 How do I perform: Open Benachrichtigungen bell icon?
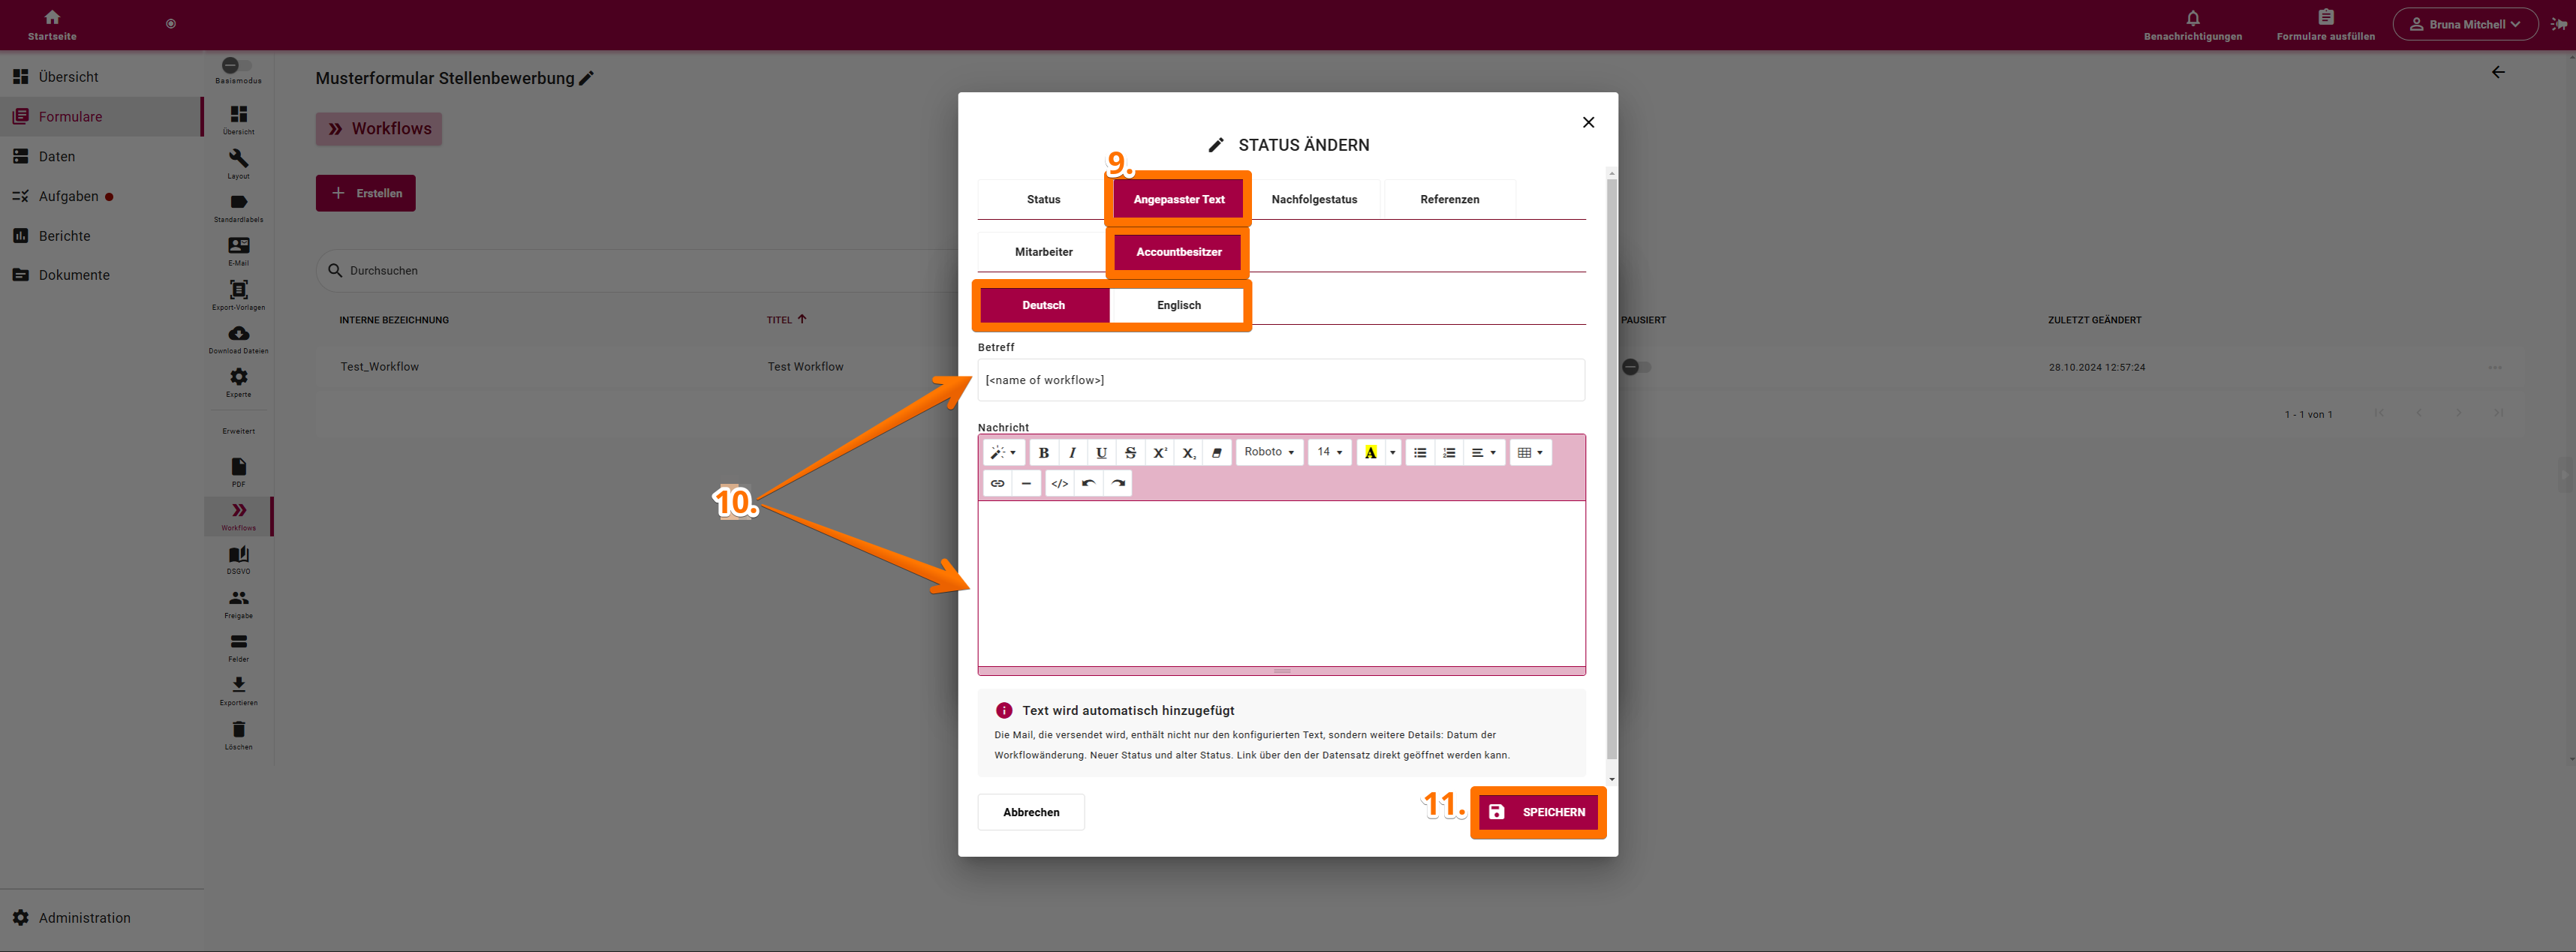(x=2192, y=25)
